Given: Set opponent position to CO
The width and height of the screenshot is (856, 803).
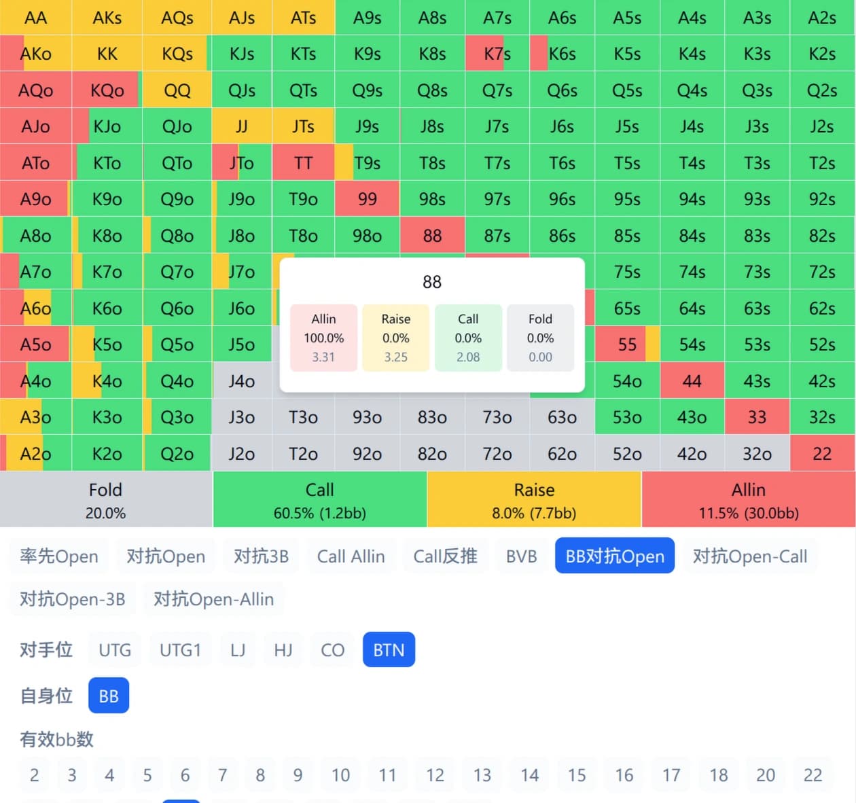Looking at the screenshot, I should click(332, 649).
